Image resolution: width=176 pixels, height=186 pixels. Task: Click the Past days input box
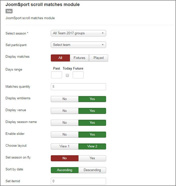57,75
